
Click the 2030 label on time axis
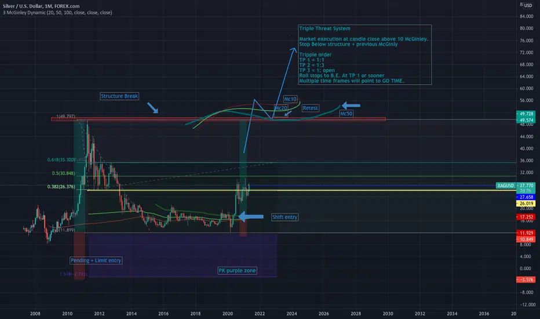click(388, 313)
